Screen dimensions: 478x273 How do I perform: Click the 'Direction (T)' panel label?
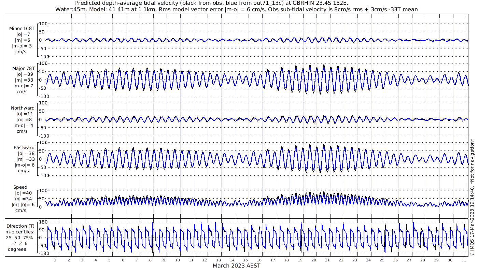[x=21, y=226]
